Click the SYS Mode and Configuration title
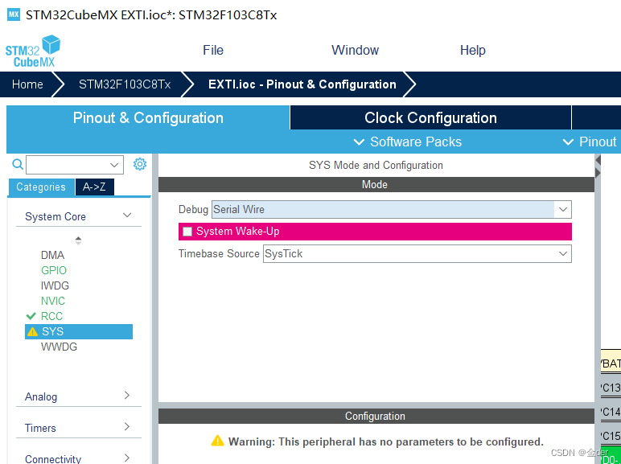Image resolution: width=621 pixels, height=464 pixels. point(376,165)
